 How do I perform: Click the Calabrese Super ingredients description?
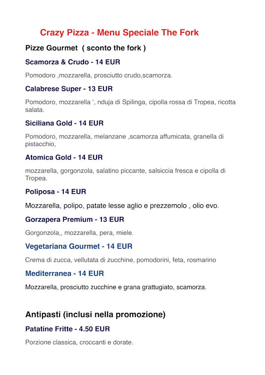[130, 106]
